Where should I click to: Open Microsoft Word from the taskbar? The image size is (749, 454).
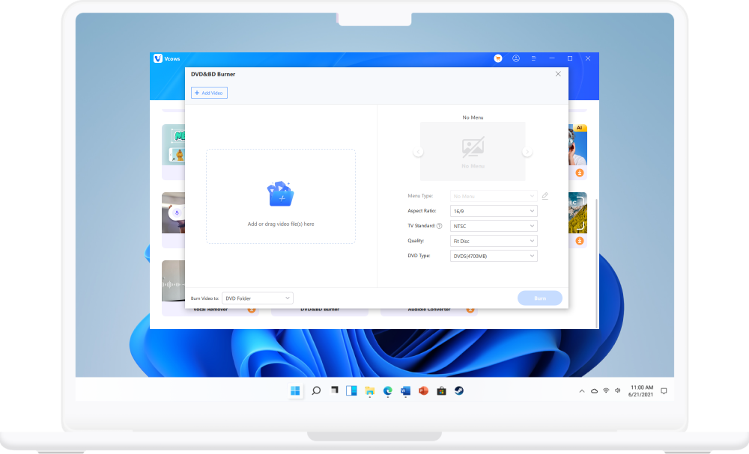pos(405,390)
